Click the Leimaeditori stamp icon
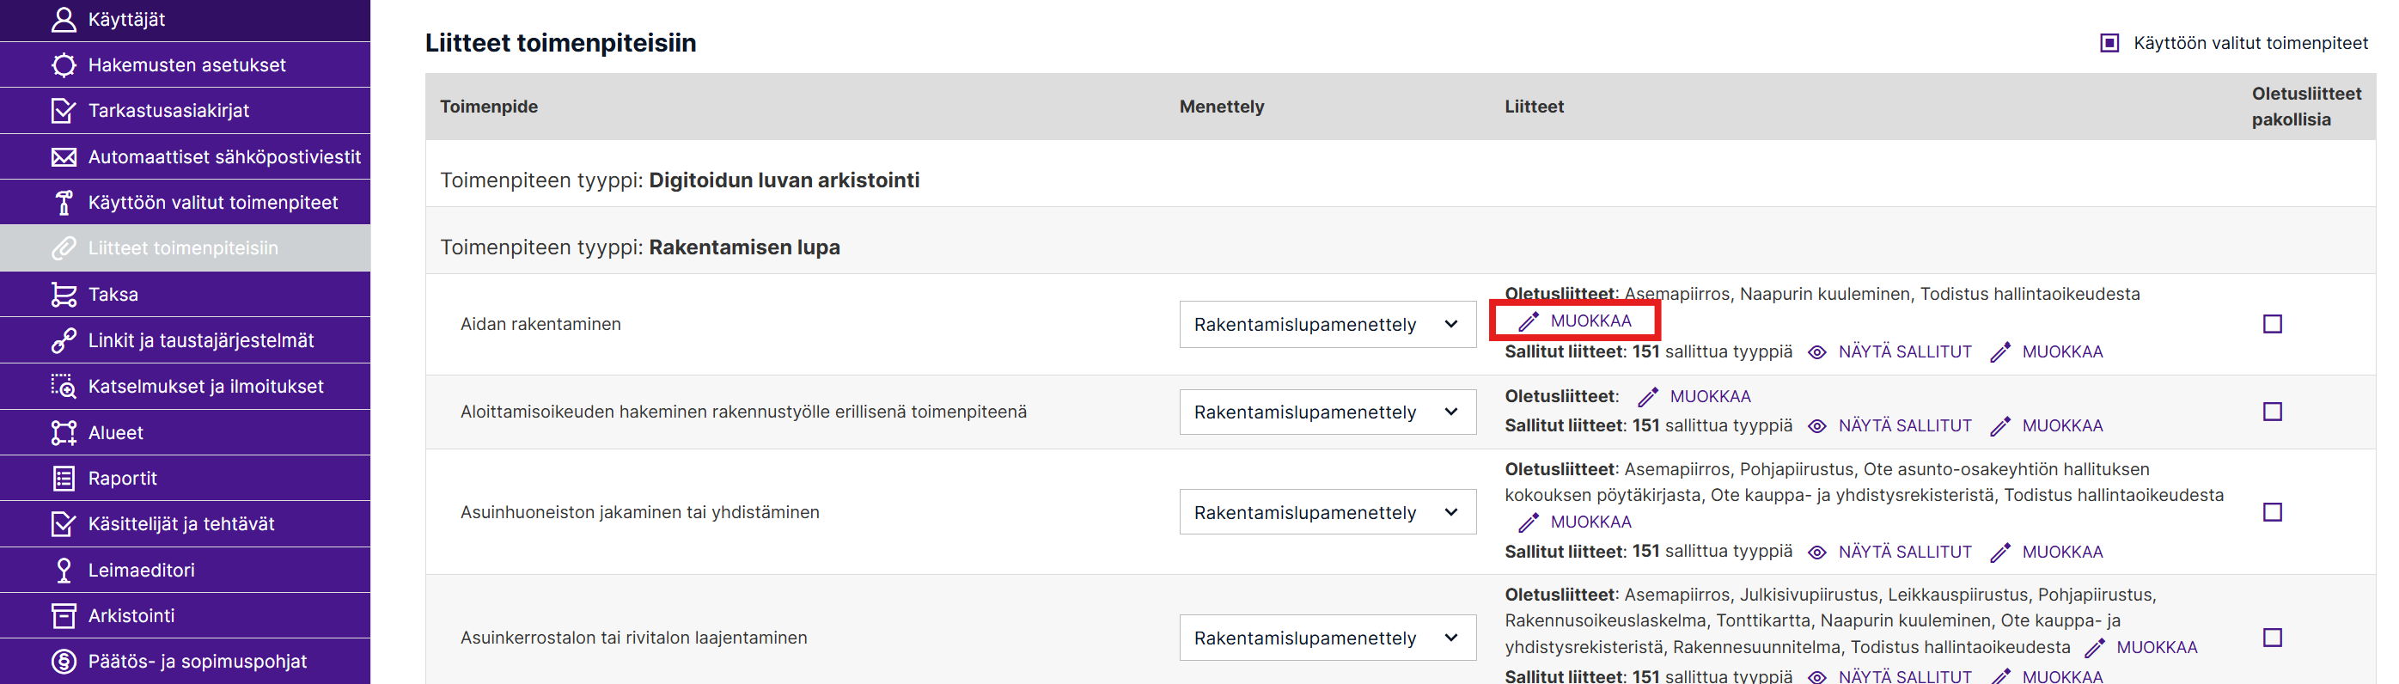Image resolution: width=2399 pixels, height=684 pixels. click(64, 571)
